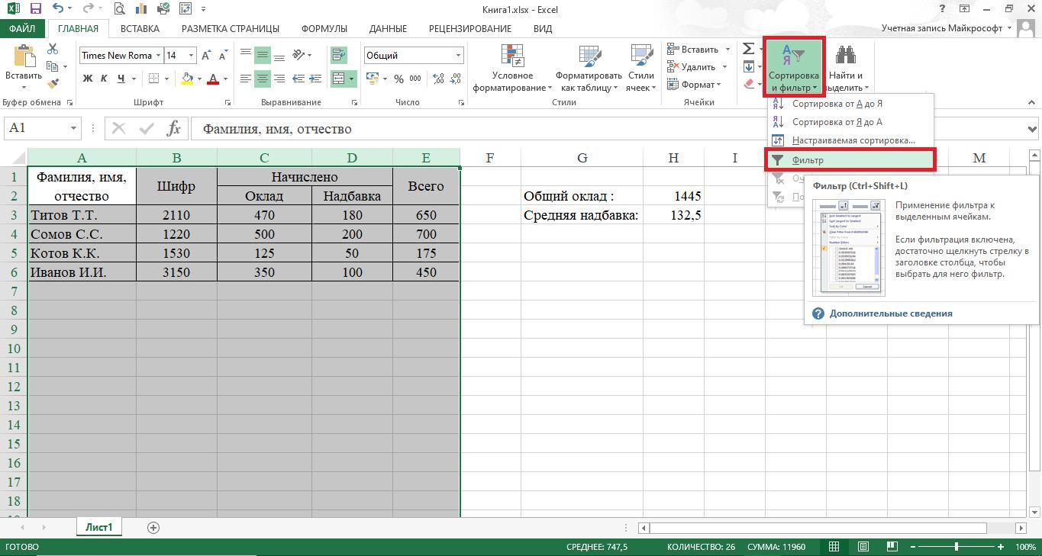Open the merge cells dropdown arrow
The height and width of the screenshot is (556, 1042).
tap(351, 79)
